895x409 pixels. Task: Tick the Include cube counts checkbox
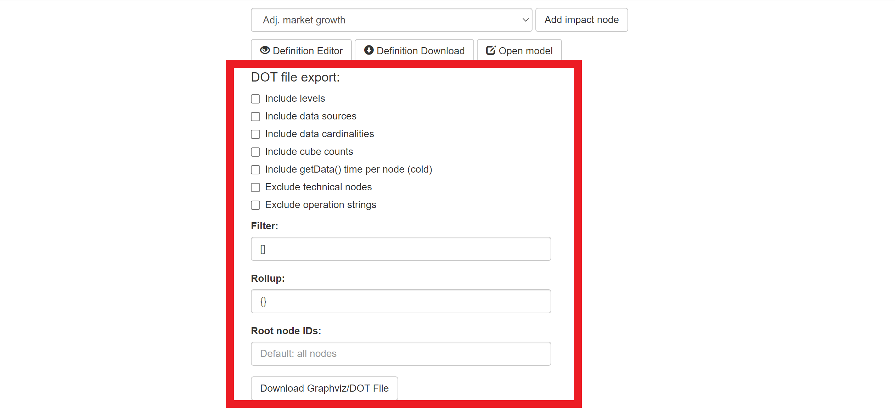(255, 152)
